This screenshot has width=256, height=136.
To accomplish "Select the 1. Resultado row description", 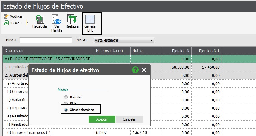I will click(16, 67).
